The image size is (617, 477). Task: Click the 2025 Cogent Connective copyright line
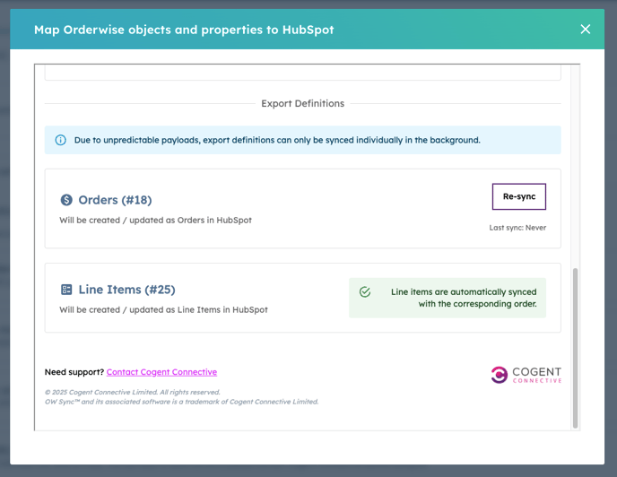[x=132, y=392]
